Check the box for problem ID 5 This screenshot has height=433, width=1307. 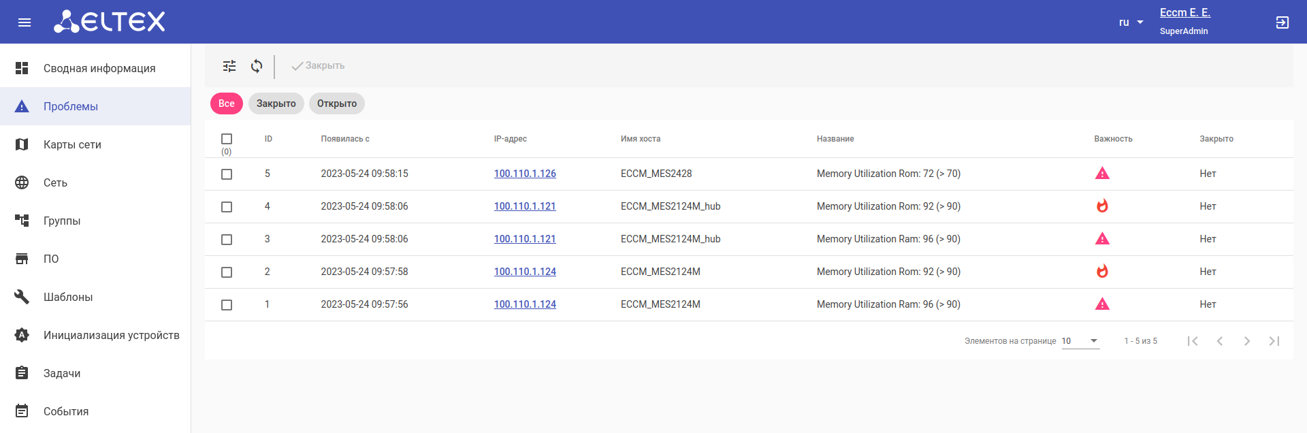pos(227,174)
